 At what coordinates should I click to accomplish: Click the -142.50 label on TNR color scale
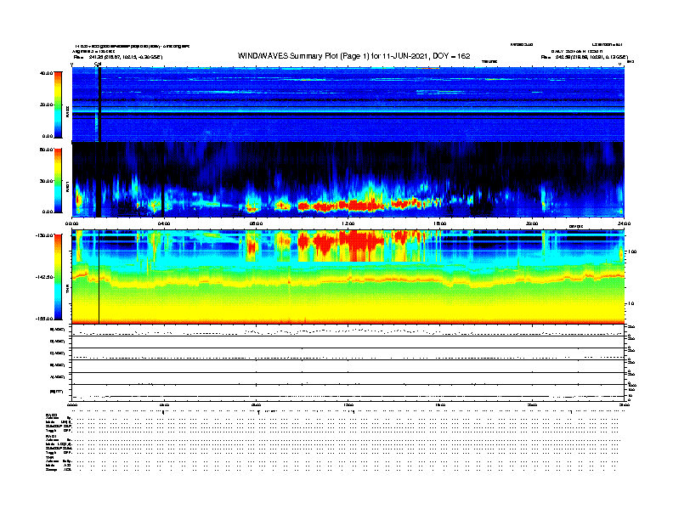tap(44, 277)
